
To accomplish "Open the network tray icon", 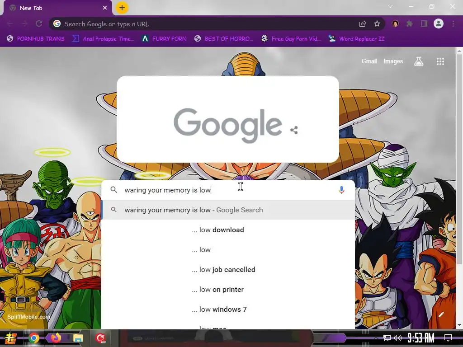I will [x=387, y=338].
